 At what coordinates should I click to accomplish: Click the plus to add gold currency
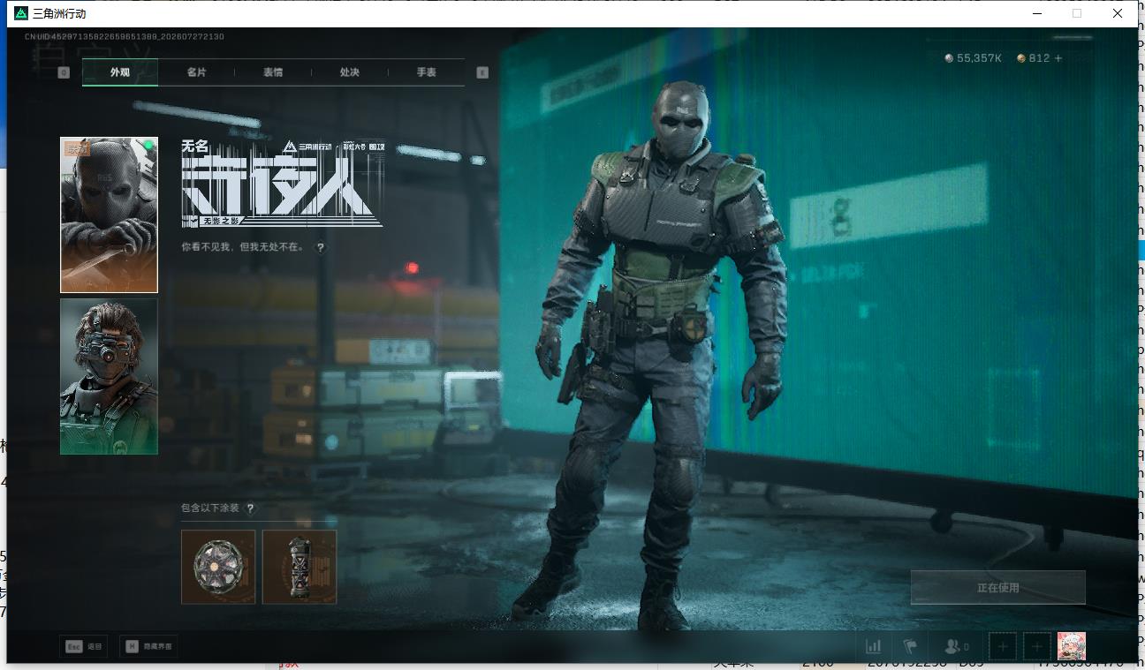tap(1058, 58)
